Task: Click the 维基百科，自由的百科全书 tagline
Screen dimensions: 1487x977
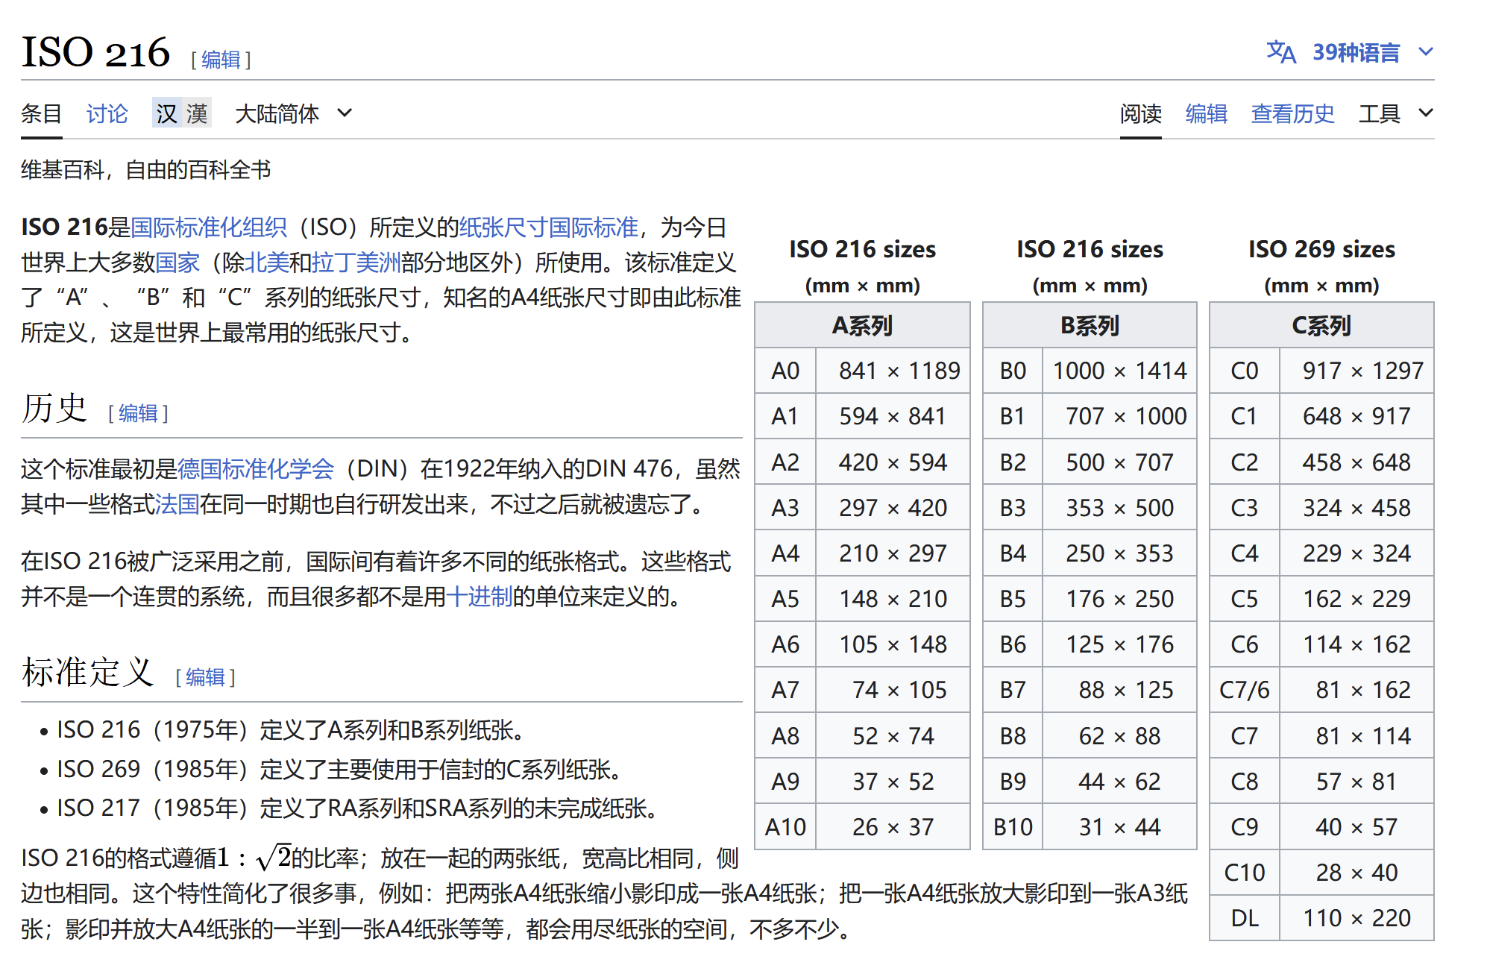Action: (146, 170)
